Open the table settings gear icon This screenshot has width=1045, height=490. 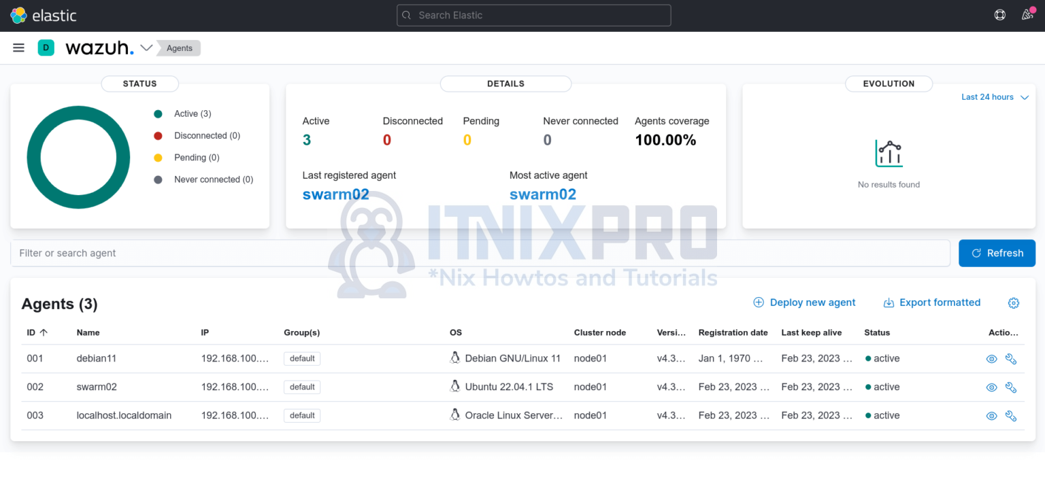click(x=1013, y=303)
